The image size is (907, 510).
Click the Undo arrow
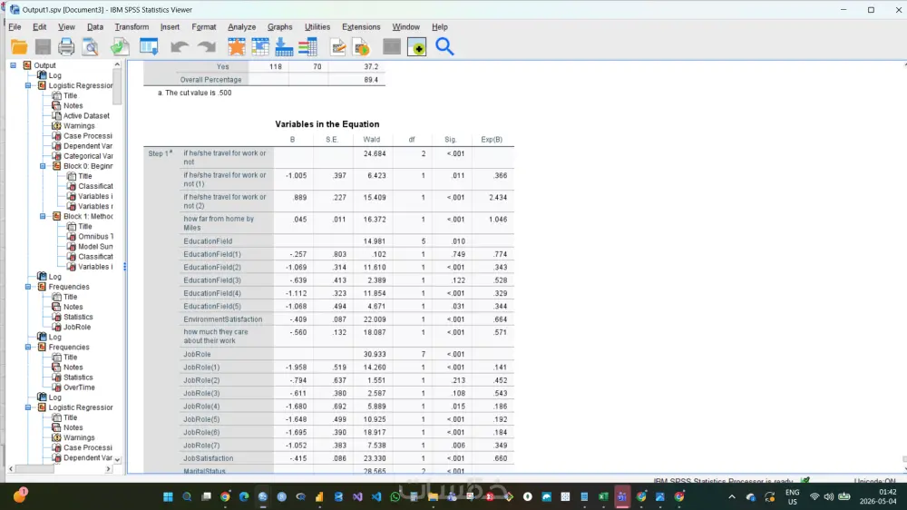[180, 47]
